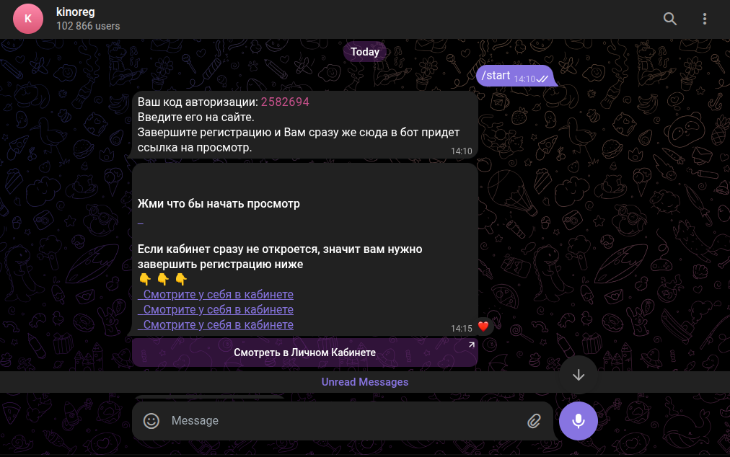Open search in kinoreg chat

[669, 19]
